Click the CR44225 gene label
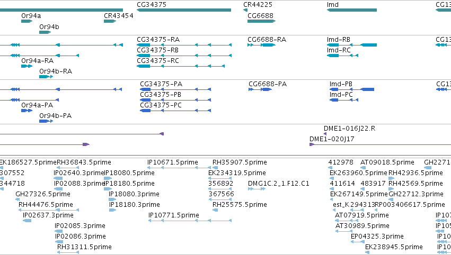This screenshot has width=451, height=255. tap(258, 5)
